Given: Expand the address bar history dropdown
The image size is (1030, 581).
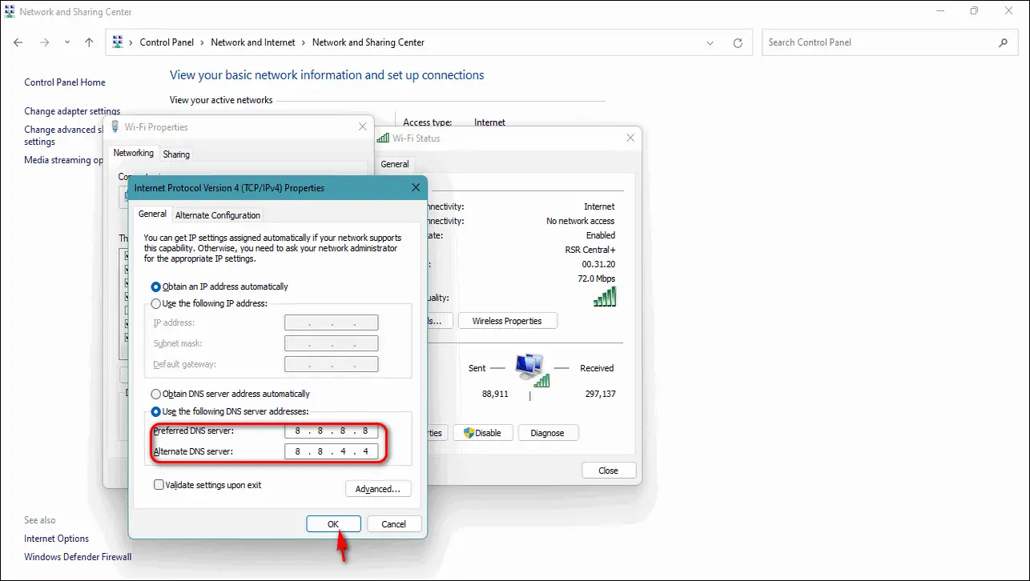Looking at the screenshot, I should click(710, 43).
